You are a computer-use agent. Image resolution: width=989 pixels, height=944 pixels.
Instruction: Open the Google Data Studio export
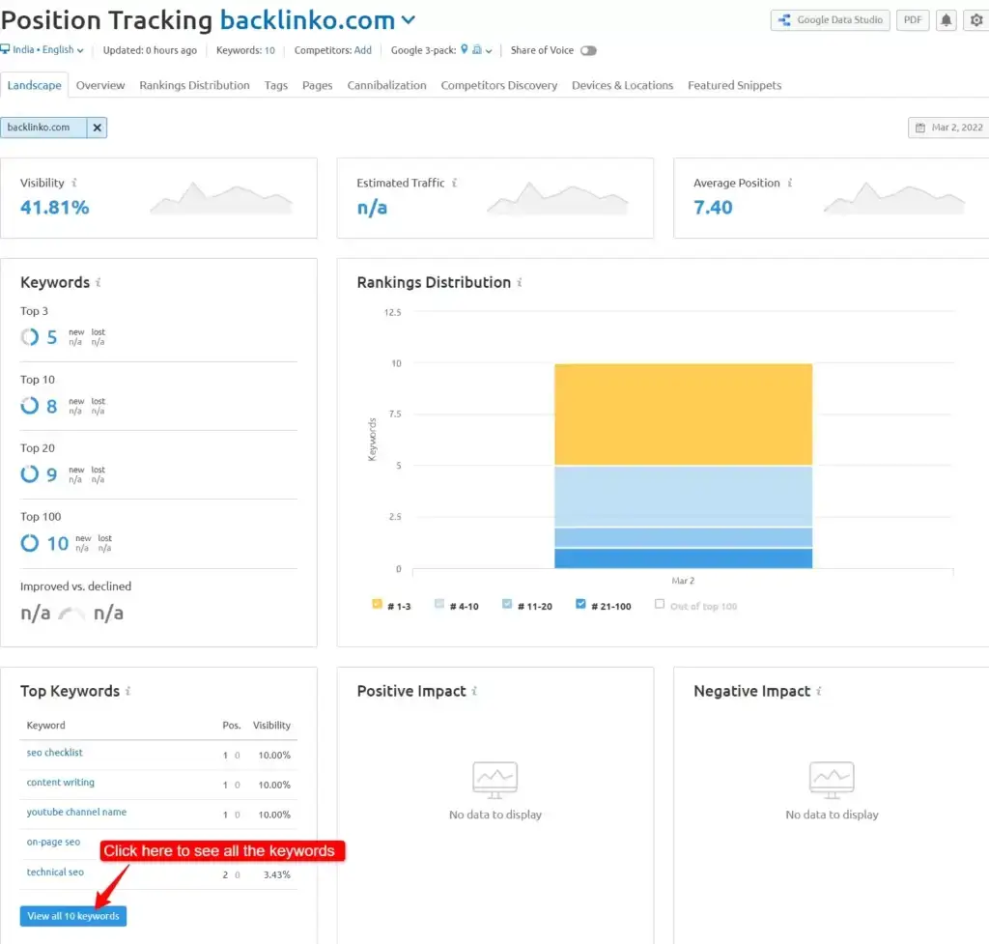click(x=829, y=18)
